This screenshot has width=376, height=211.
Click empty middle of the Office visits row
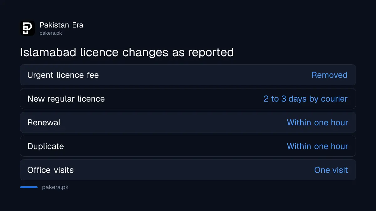[x=194, y=170]
